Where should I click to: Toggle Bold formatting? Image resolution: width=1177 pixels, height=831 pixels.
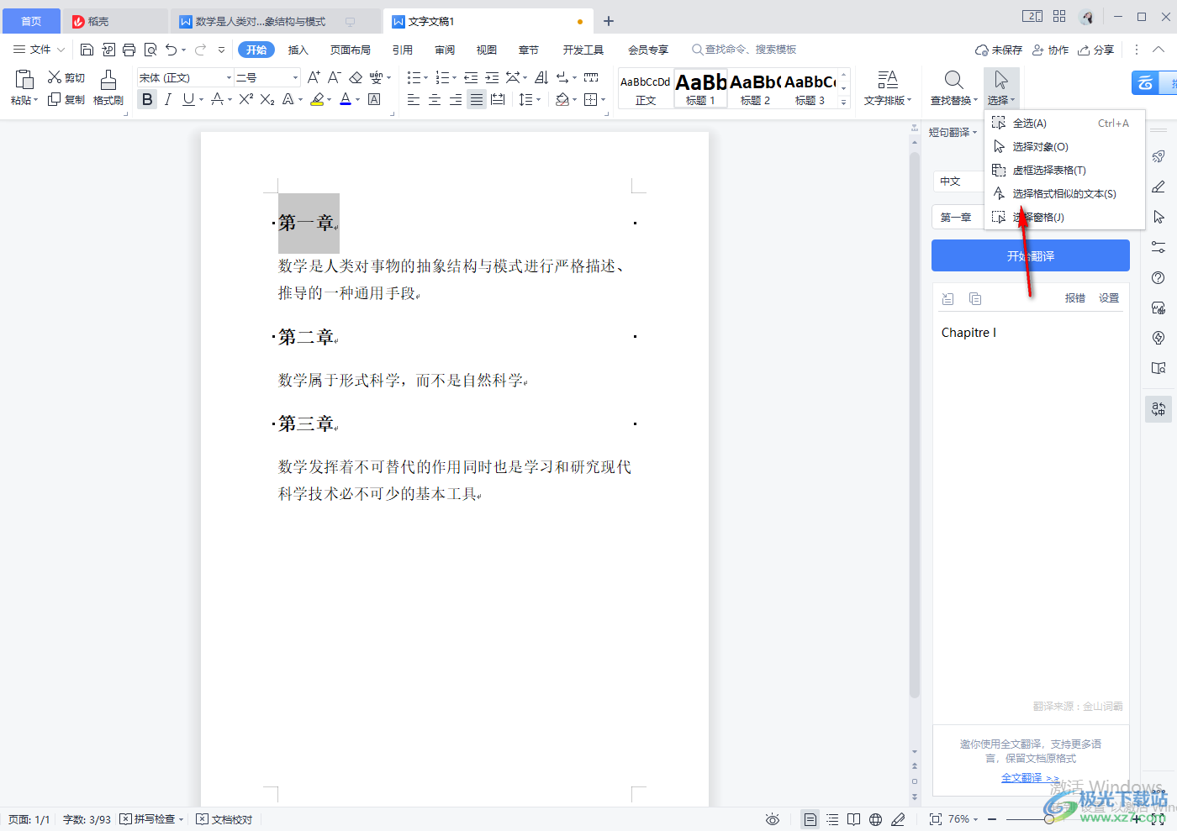point(147,99)
